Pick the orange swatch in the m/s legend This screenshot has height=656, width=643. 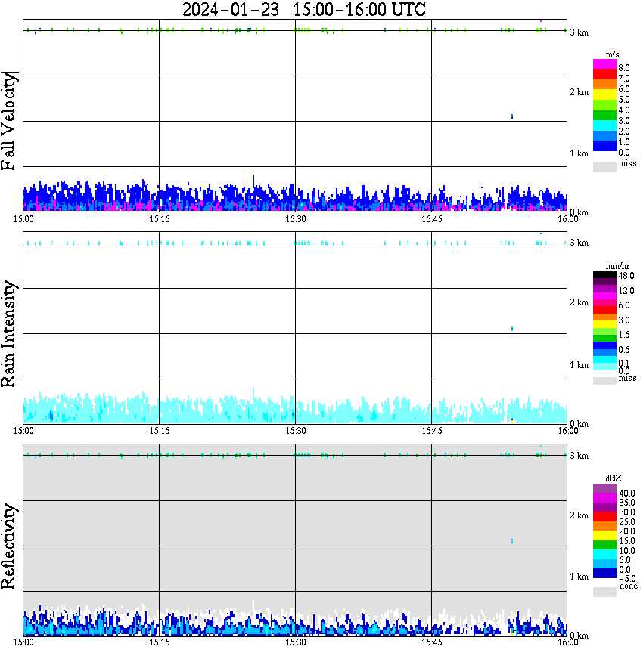604,85
